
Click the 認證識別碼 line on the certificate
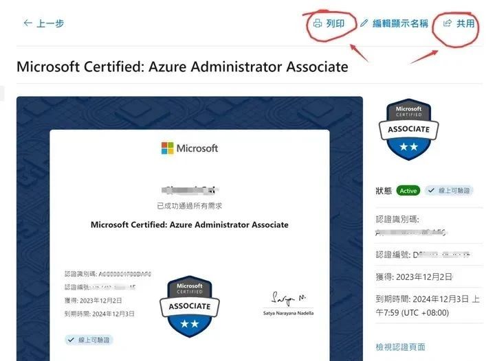108,274
